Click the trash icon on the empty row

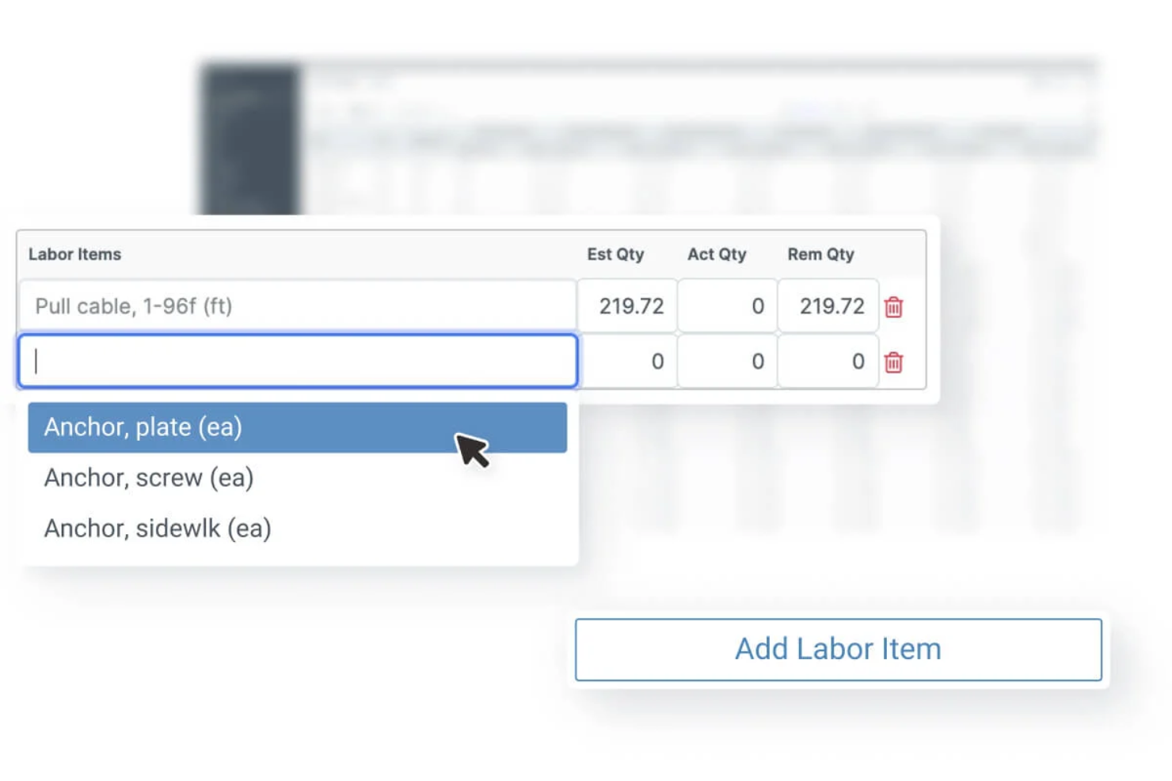tap(893, 362)
